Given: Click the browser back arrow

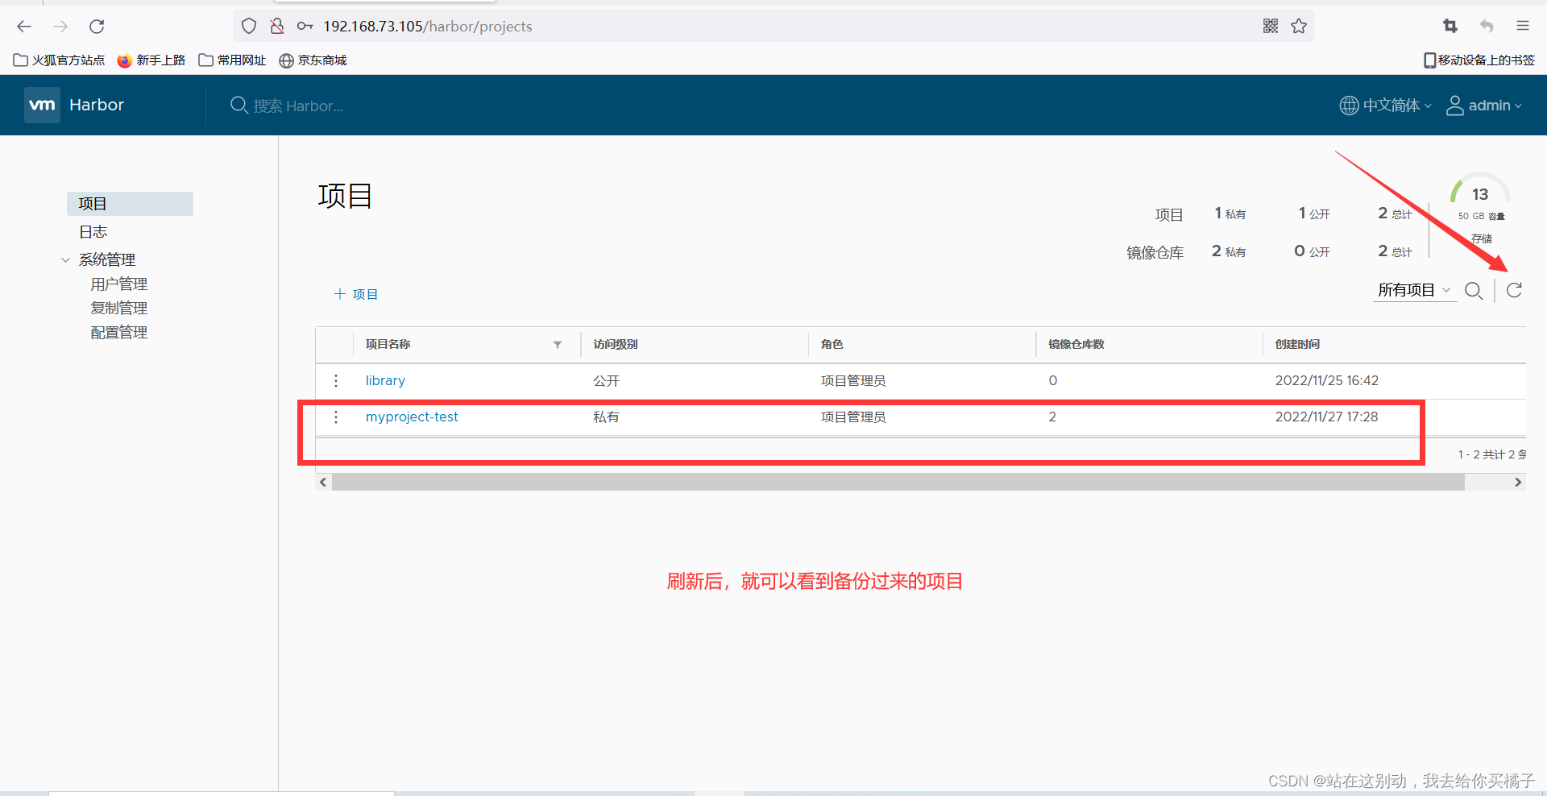Looking at the screenshot, I should (24, 27).
